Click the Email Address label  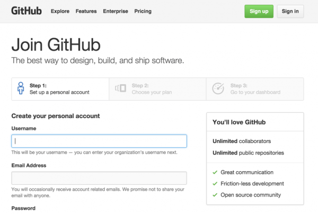click(29, 165)
